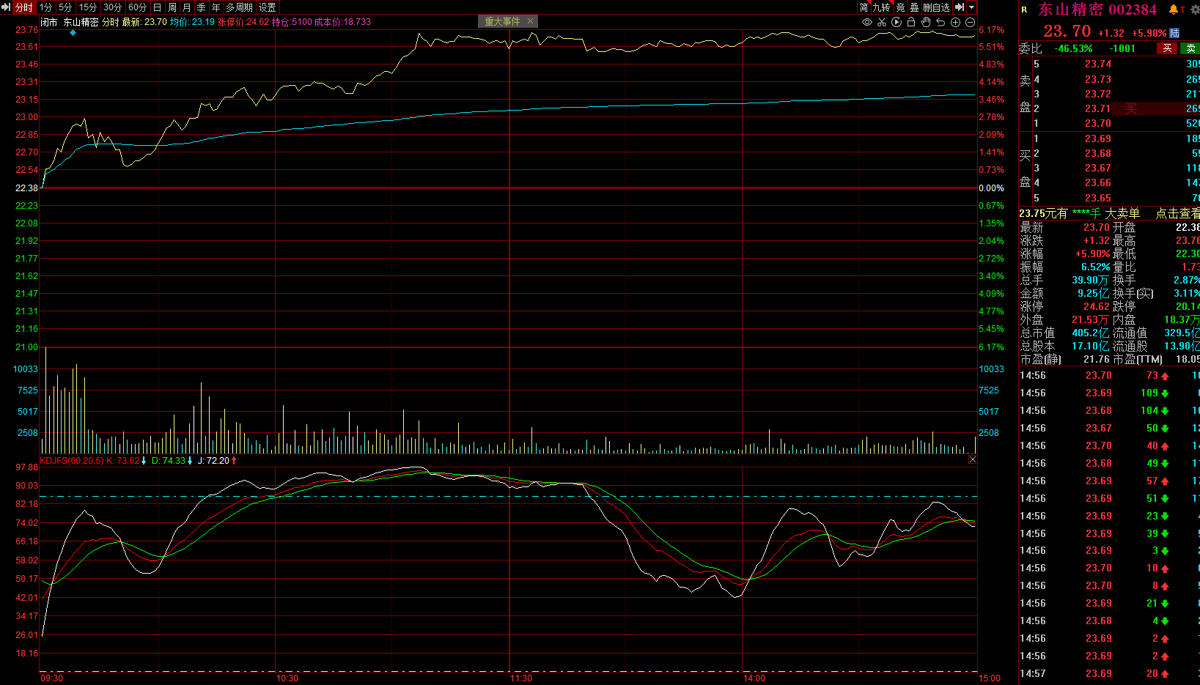Open the alert bell icon

click(1174, 10)
